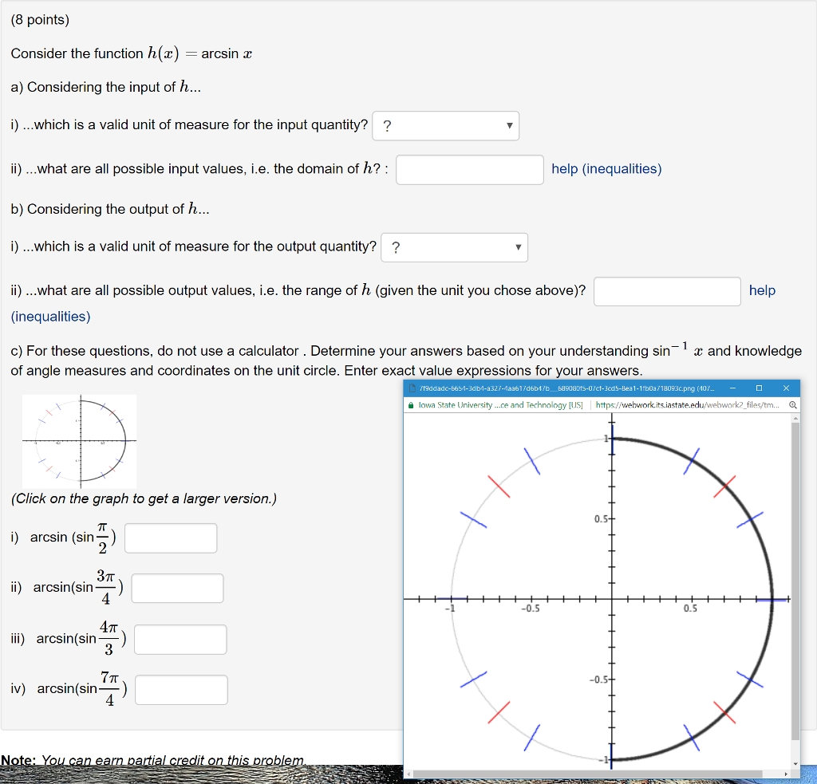This screenshot has width=817, height=784.
Task: Click the arcsin(sin 4π/3) answer box
Action: tap(180, 639)
